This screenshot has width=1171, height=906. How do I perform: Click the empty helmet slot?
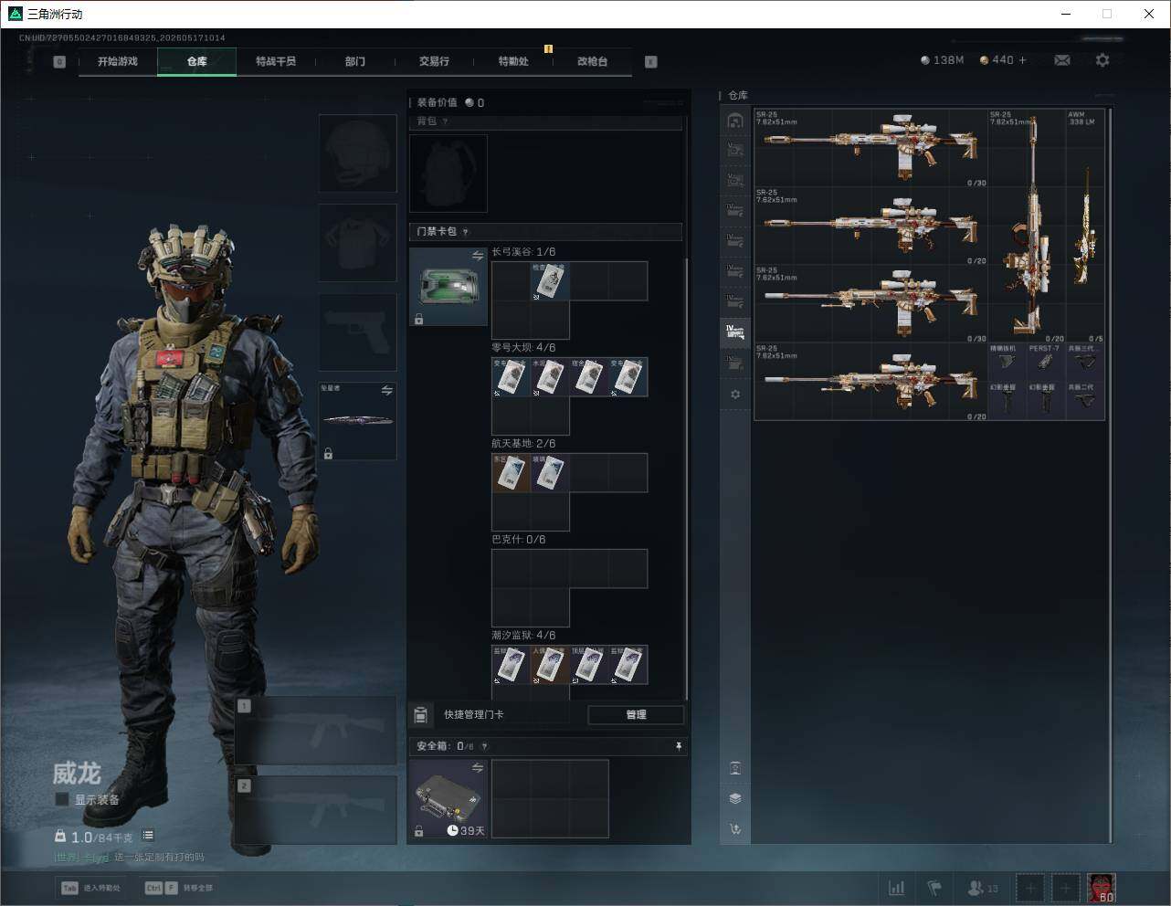357,153
